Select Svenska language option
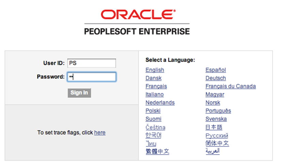 [x=216, y=119]
